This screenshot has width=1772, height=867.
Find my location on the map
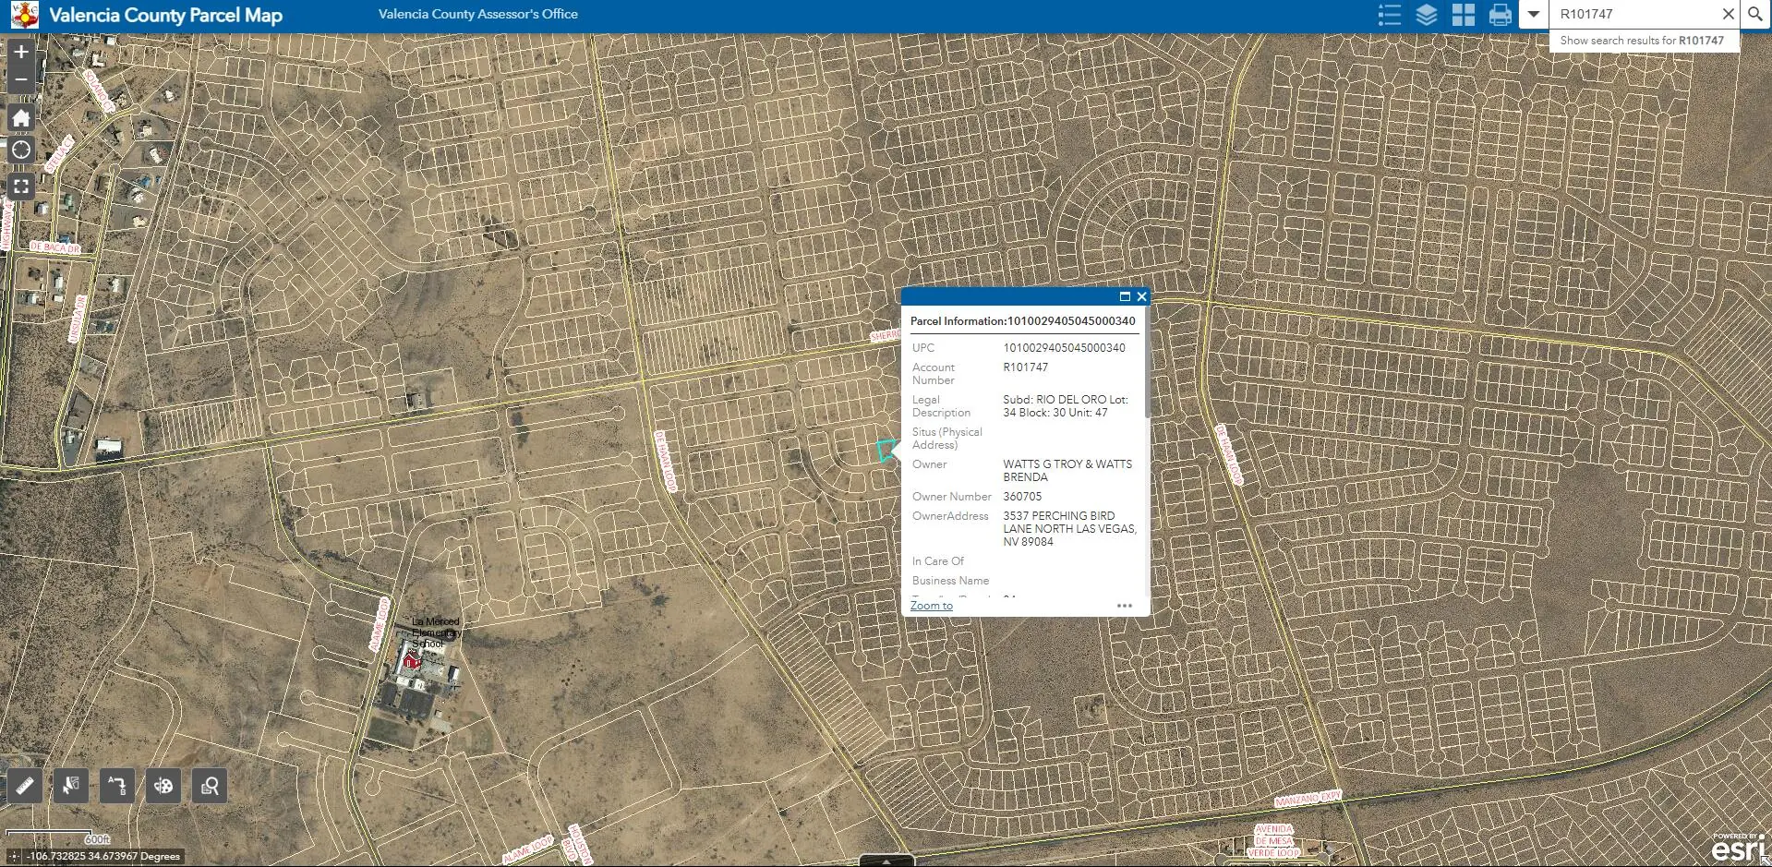pos(21,150)
